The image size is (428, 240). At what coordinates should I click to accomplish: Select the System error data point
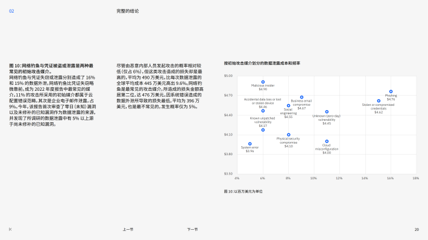pyautogui.click(x=250, y=144)
